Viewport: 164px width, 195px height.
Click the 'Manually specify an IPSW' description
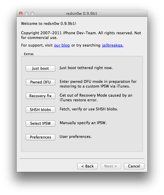pyautogui.click(x=83, y=123)
